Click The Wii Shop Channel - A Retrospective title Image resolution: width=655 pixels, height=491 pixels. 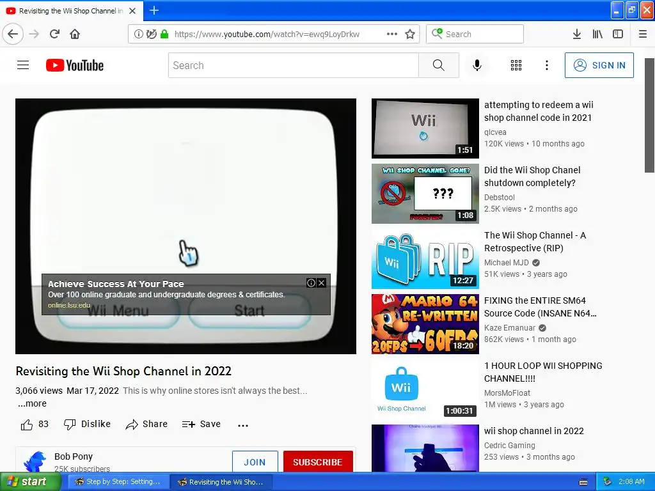(x=535, y=242)
